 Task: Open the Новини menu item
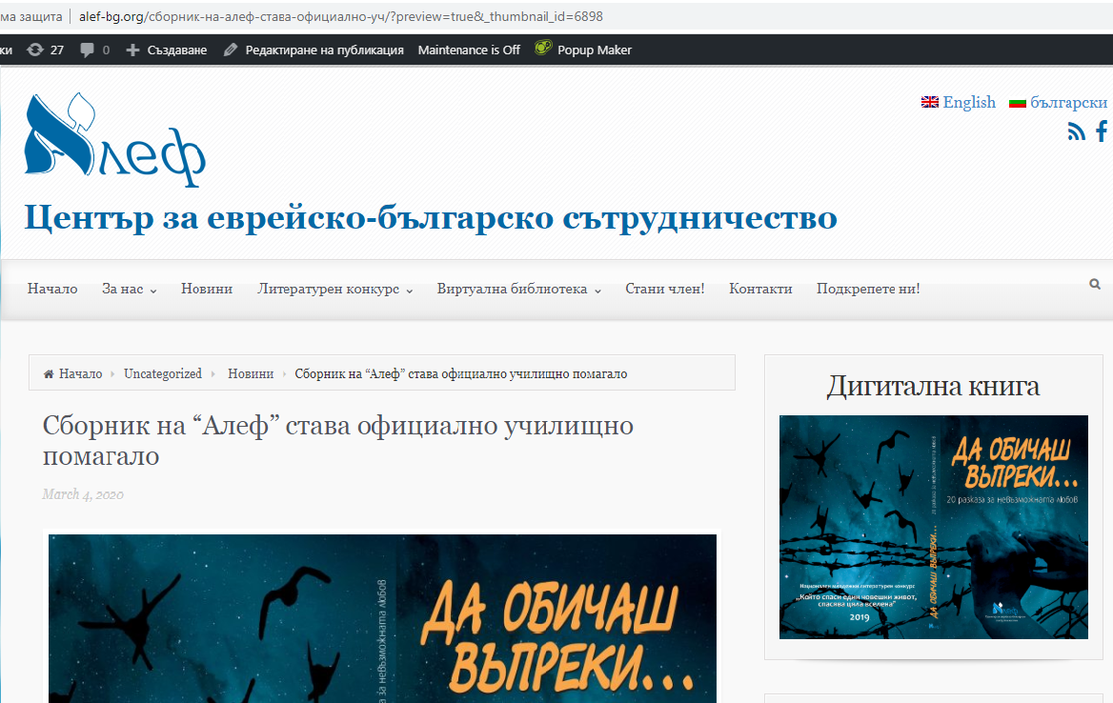coord(207,289)
